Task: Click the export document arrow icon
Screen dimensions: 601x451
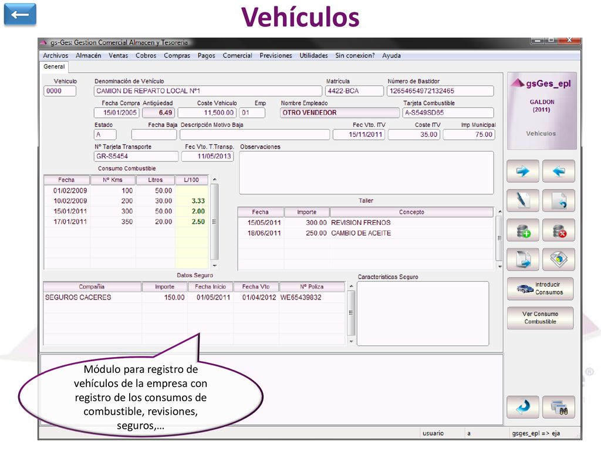Action: (x=523, y=259)
